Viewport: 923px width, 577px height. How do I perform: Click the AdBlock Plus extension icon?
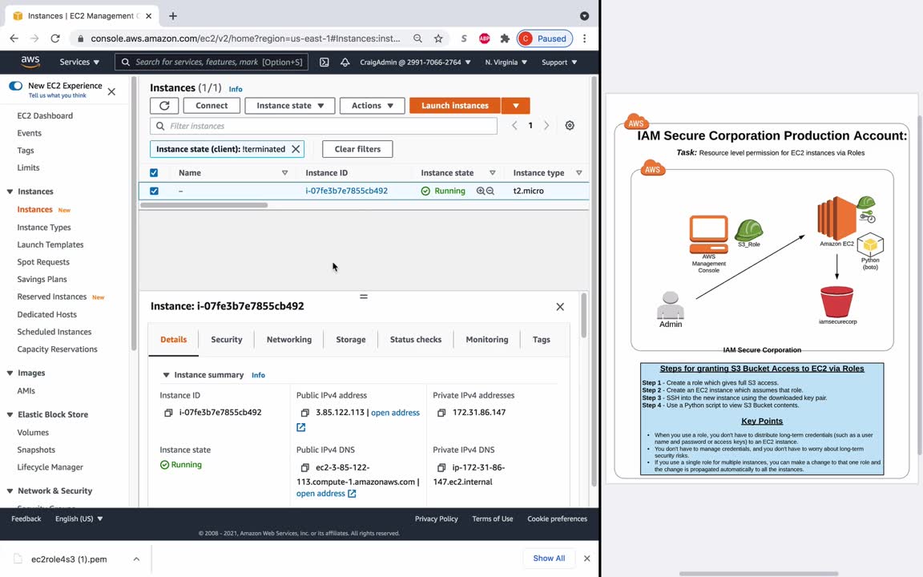[x=485, y=38]
